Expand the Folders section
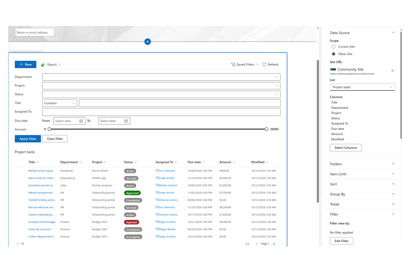 coord(393,164)
